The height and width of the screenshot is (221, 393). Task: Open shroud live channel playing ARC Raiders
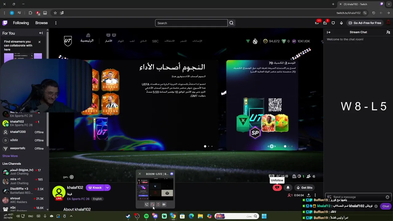[x=24, y=200]
